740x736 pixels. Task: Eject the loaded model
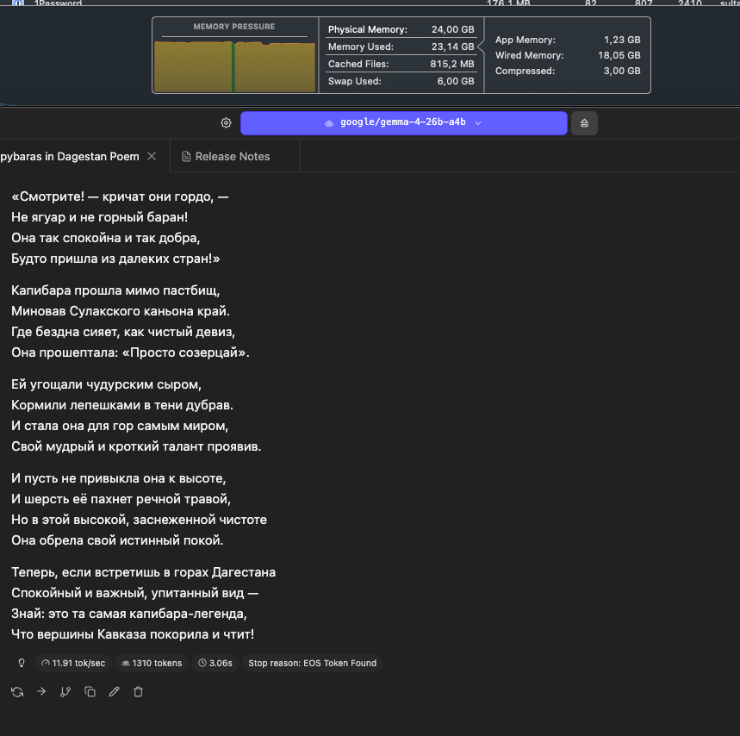click(x=584, y=123)
